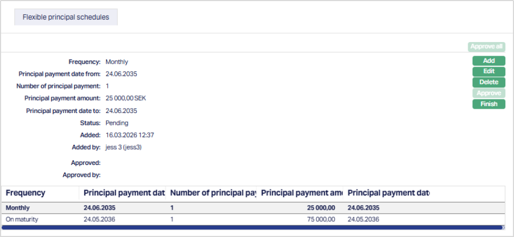Click the last Principal payment date column header

(x=388, y=193)
